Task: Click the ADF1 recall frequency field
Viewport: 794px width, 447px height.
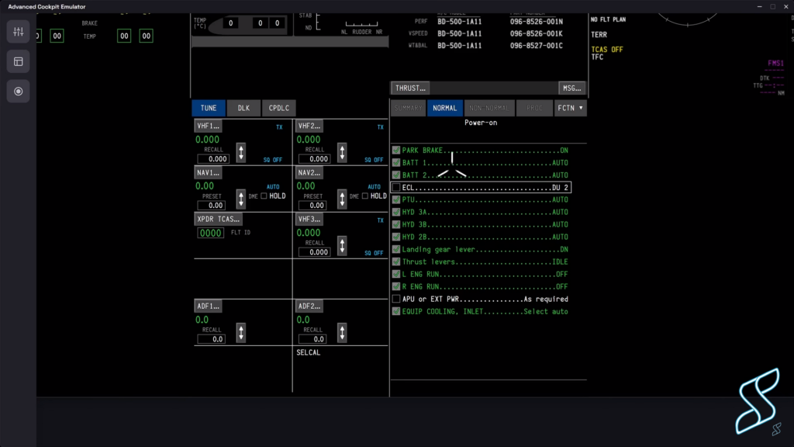Action: point(211,339)
